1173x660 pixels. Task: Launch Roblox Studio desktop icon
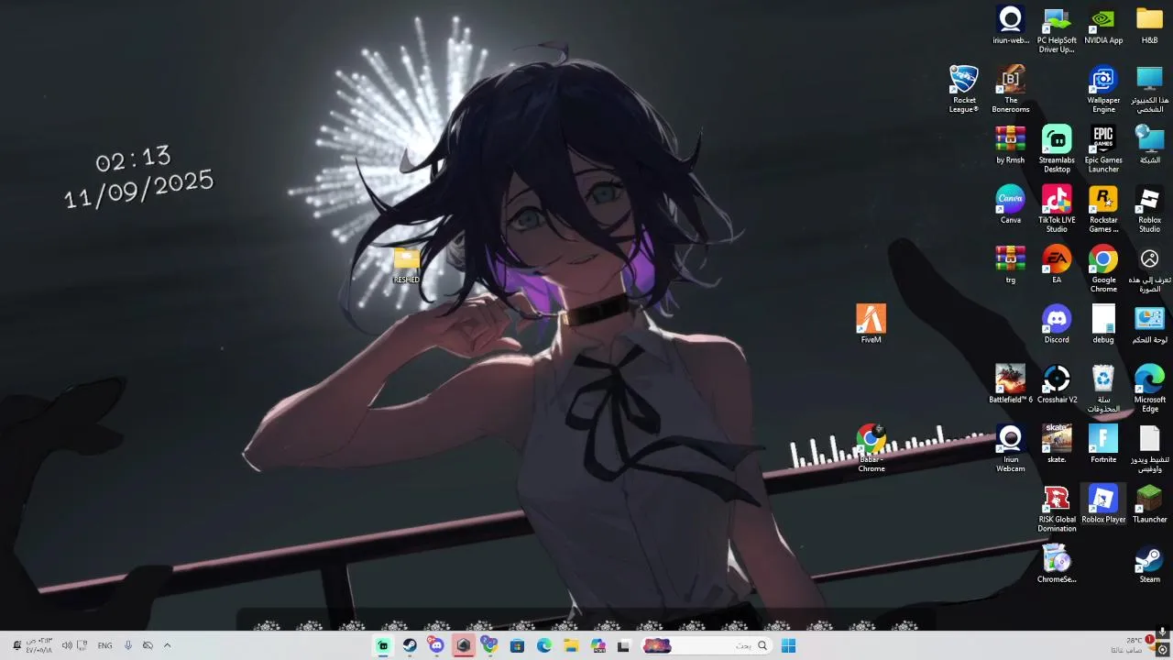click(x=1149, y=210)
